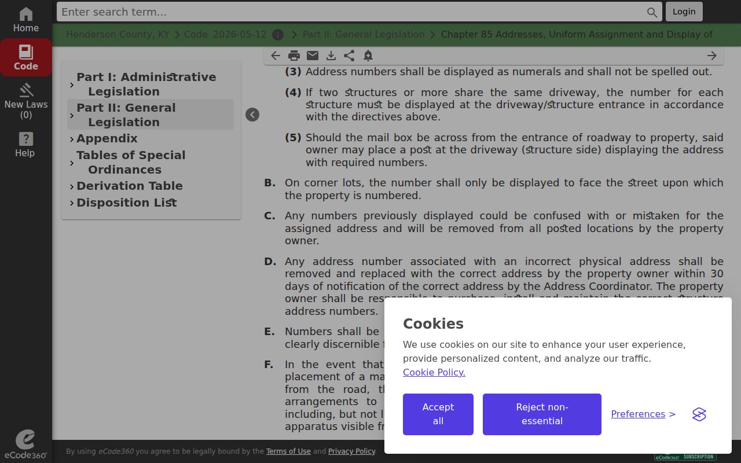The image size is (741, 463).
Task: Open cookie Preferences link
Action: click(x=643, y=414)
